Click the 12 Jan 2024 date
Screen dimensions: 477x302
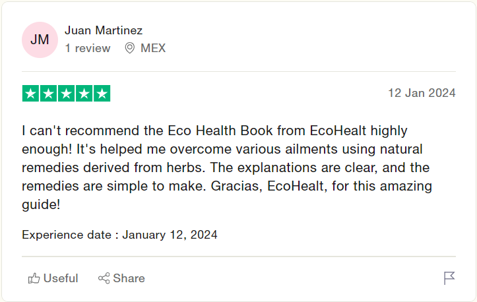coord(422,93)
